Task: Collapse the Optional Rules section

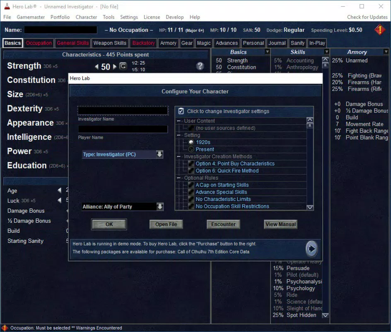Action: click(x=179, y=178)
